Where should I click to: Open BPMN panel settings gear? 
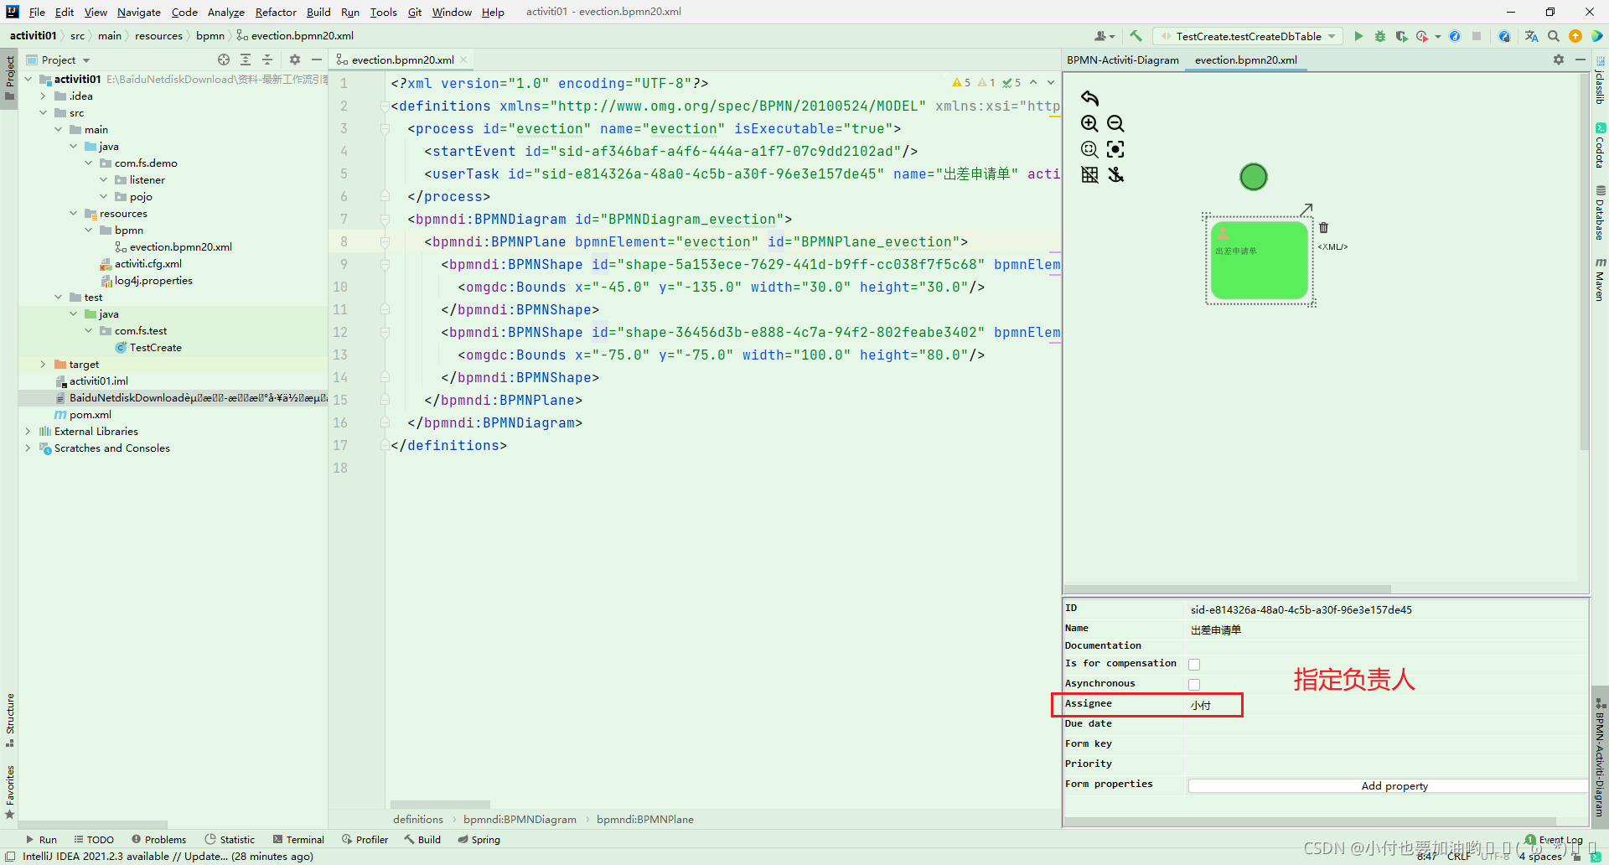[1558, 60]
